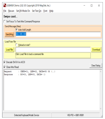Choose Set SN Mode On menu
This screenshot has height=119, width=105.
point(23,11)
